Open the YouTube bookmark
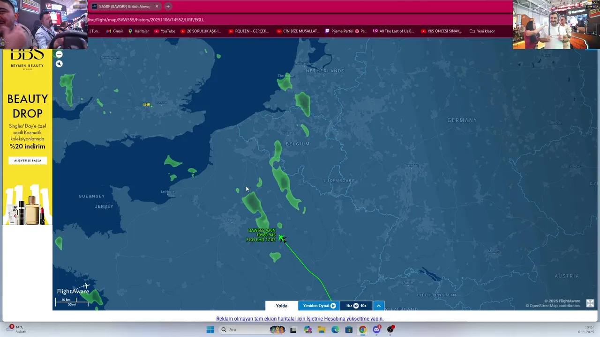 tap(165, 31)
